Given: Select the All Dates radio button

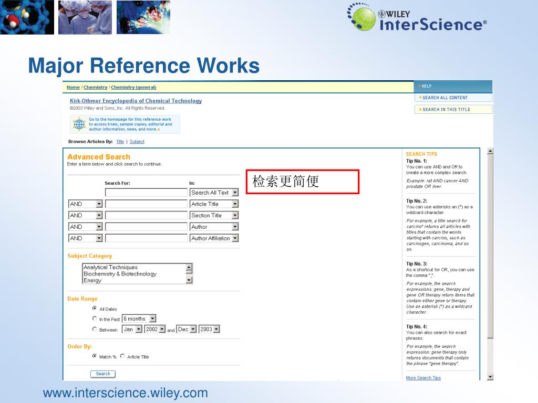Looking at the screenshot, I should (95, 309).
